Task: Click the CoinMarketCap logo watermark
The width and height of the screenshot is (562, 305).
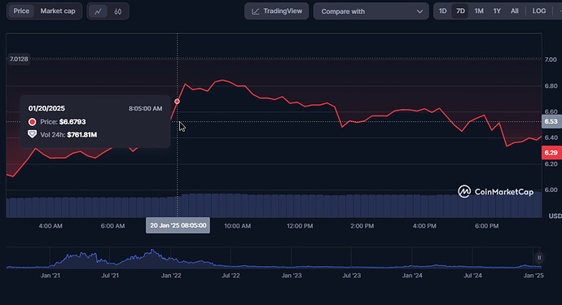Action: (x=464, y=191)
